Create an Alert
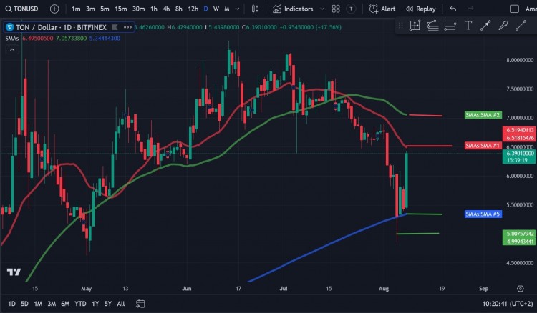 click(x=382, y=9)
